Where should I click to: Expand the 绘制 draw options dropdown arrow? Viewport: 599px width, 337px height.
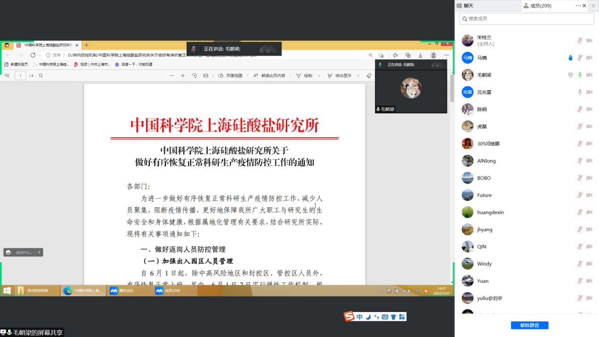(319, 76)
